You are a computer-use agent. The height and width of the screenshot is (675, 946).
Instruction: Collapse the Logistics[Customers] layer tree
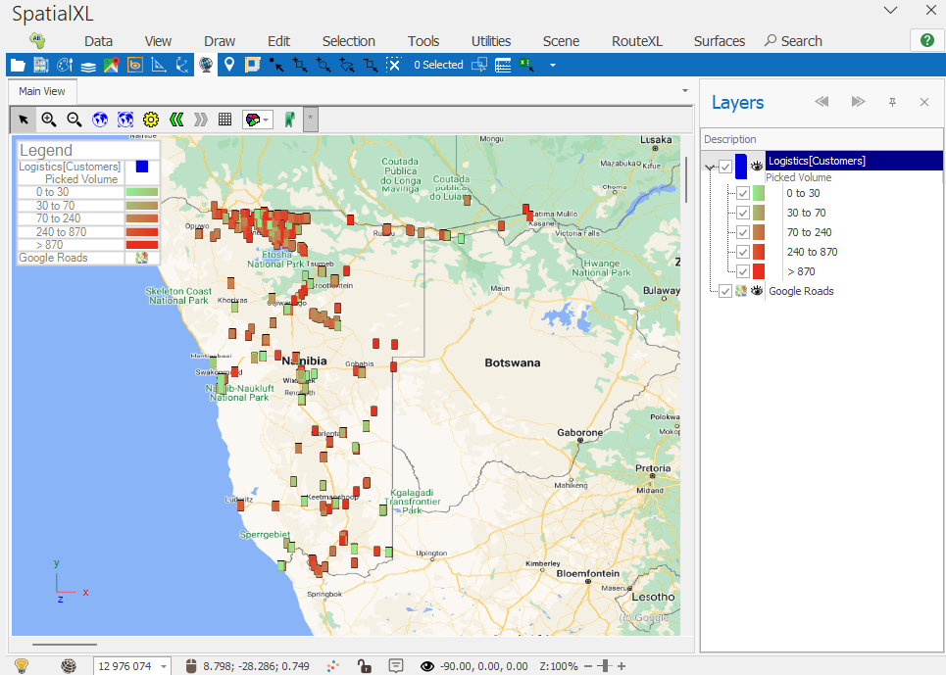pyautogui.click(x=710, y=167)
